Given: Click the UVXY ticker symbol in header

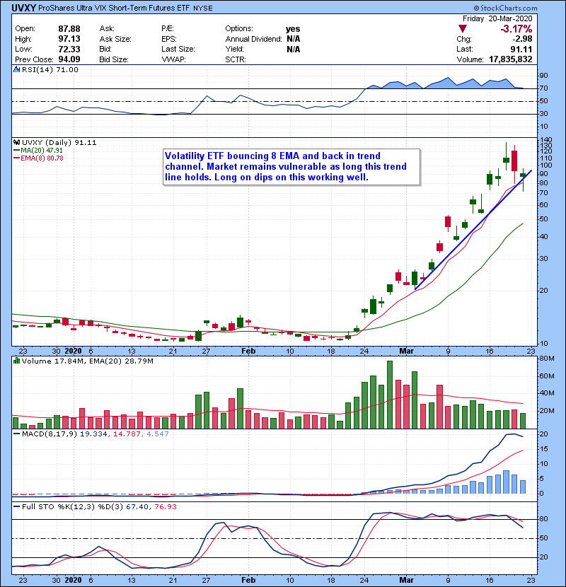Looking at the screenshot, I should coord(23,8).
